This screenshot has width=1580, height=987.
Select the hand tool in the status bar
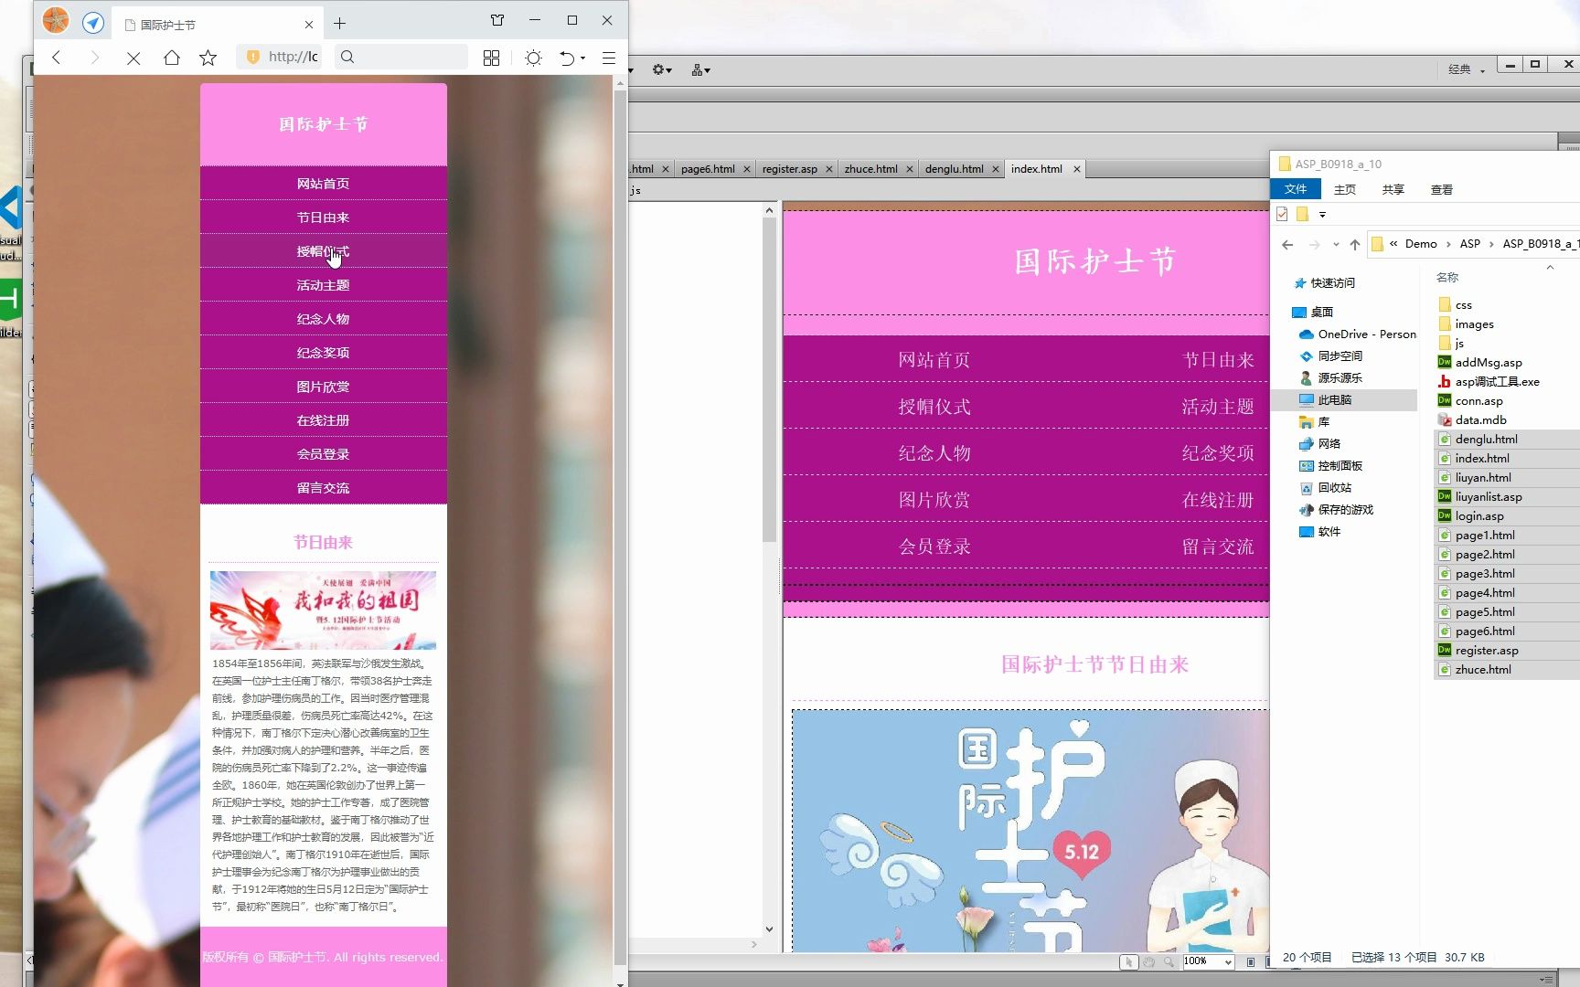1148,961
